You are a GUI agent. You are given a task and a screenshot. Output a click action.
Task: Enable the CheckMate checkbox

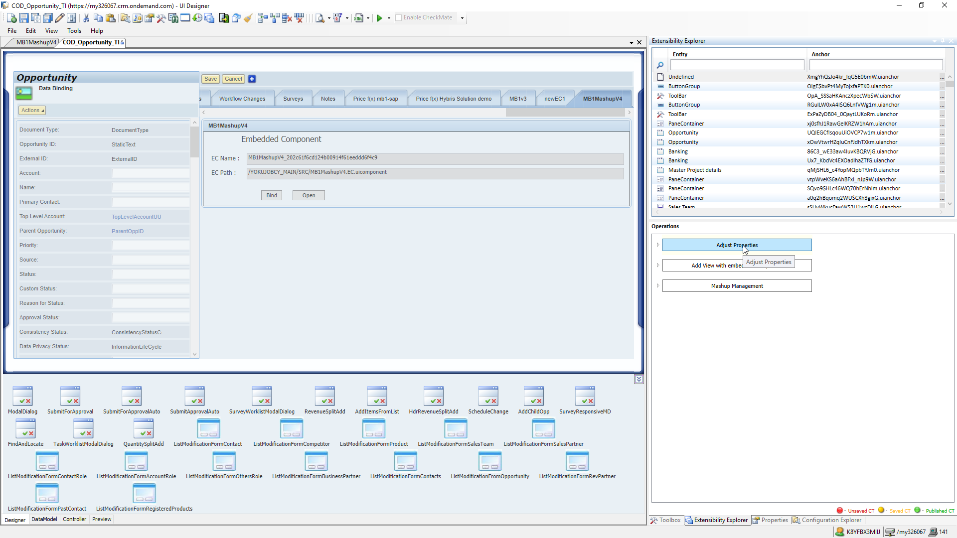click(398, 18)
